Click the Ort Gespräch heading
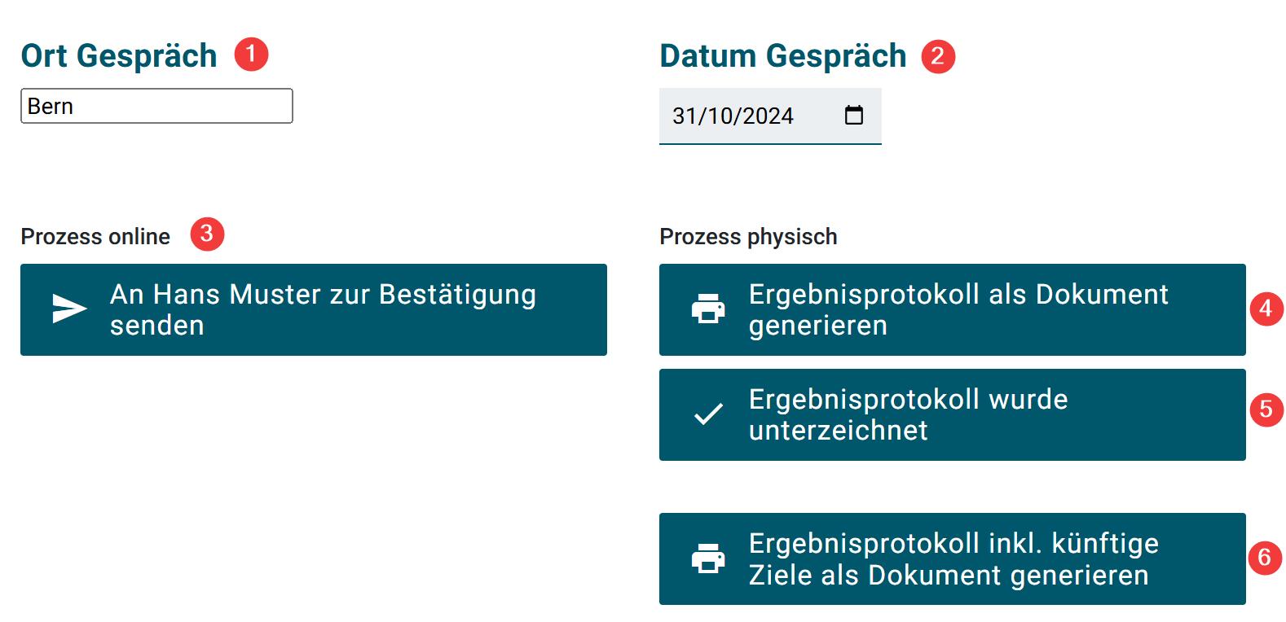 (119, 56)
